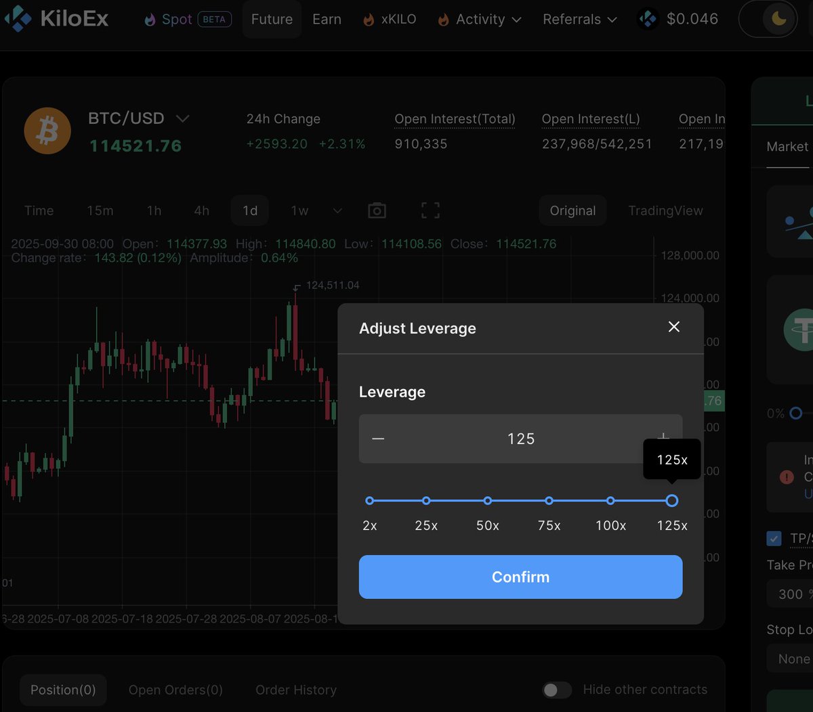Increase leverage with plus button
This screenshot has width=813, height=712.
click(x=663, y=437)
